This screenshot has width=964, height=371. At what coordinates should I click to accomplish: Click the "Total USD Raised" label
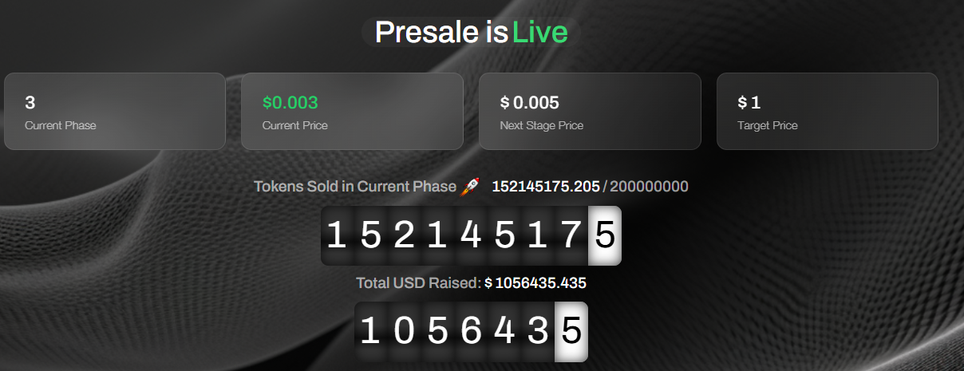419,283
